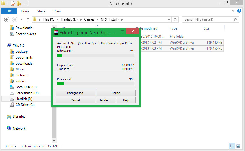Click the WinRAR books icon in dialog title
The width and height of the screenshot is (245, 151).
point(56,32)
